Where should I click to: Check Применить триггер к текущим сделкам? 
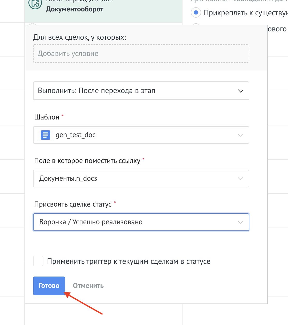tap(38, 261)
